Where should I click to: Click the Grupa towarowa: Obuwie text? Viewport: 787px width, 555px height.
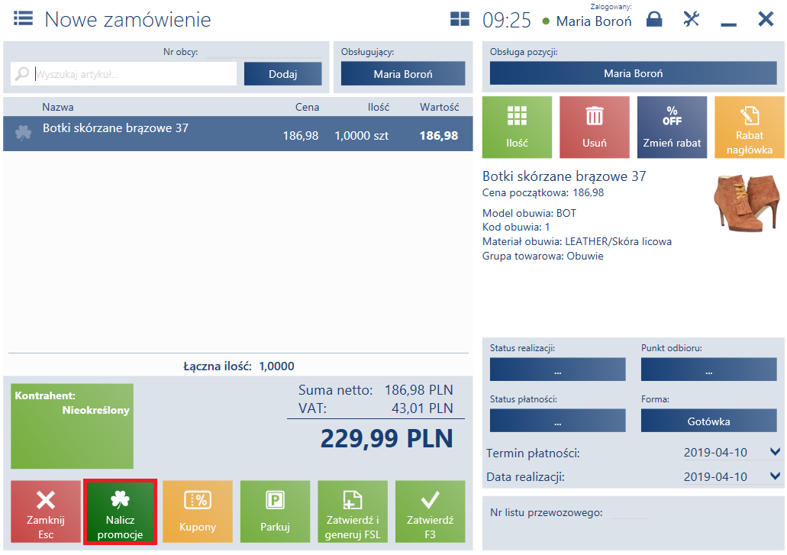(543, 256)
